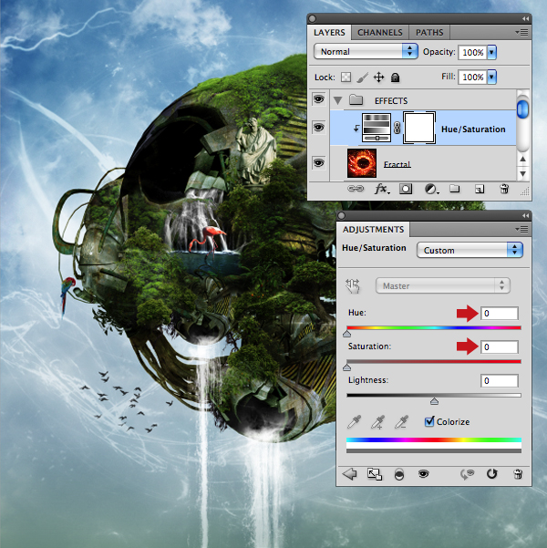Select the plain eyedropper tool
547x548 pixels.
pyautogui.click(x=354, y=422)
